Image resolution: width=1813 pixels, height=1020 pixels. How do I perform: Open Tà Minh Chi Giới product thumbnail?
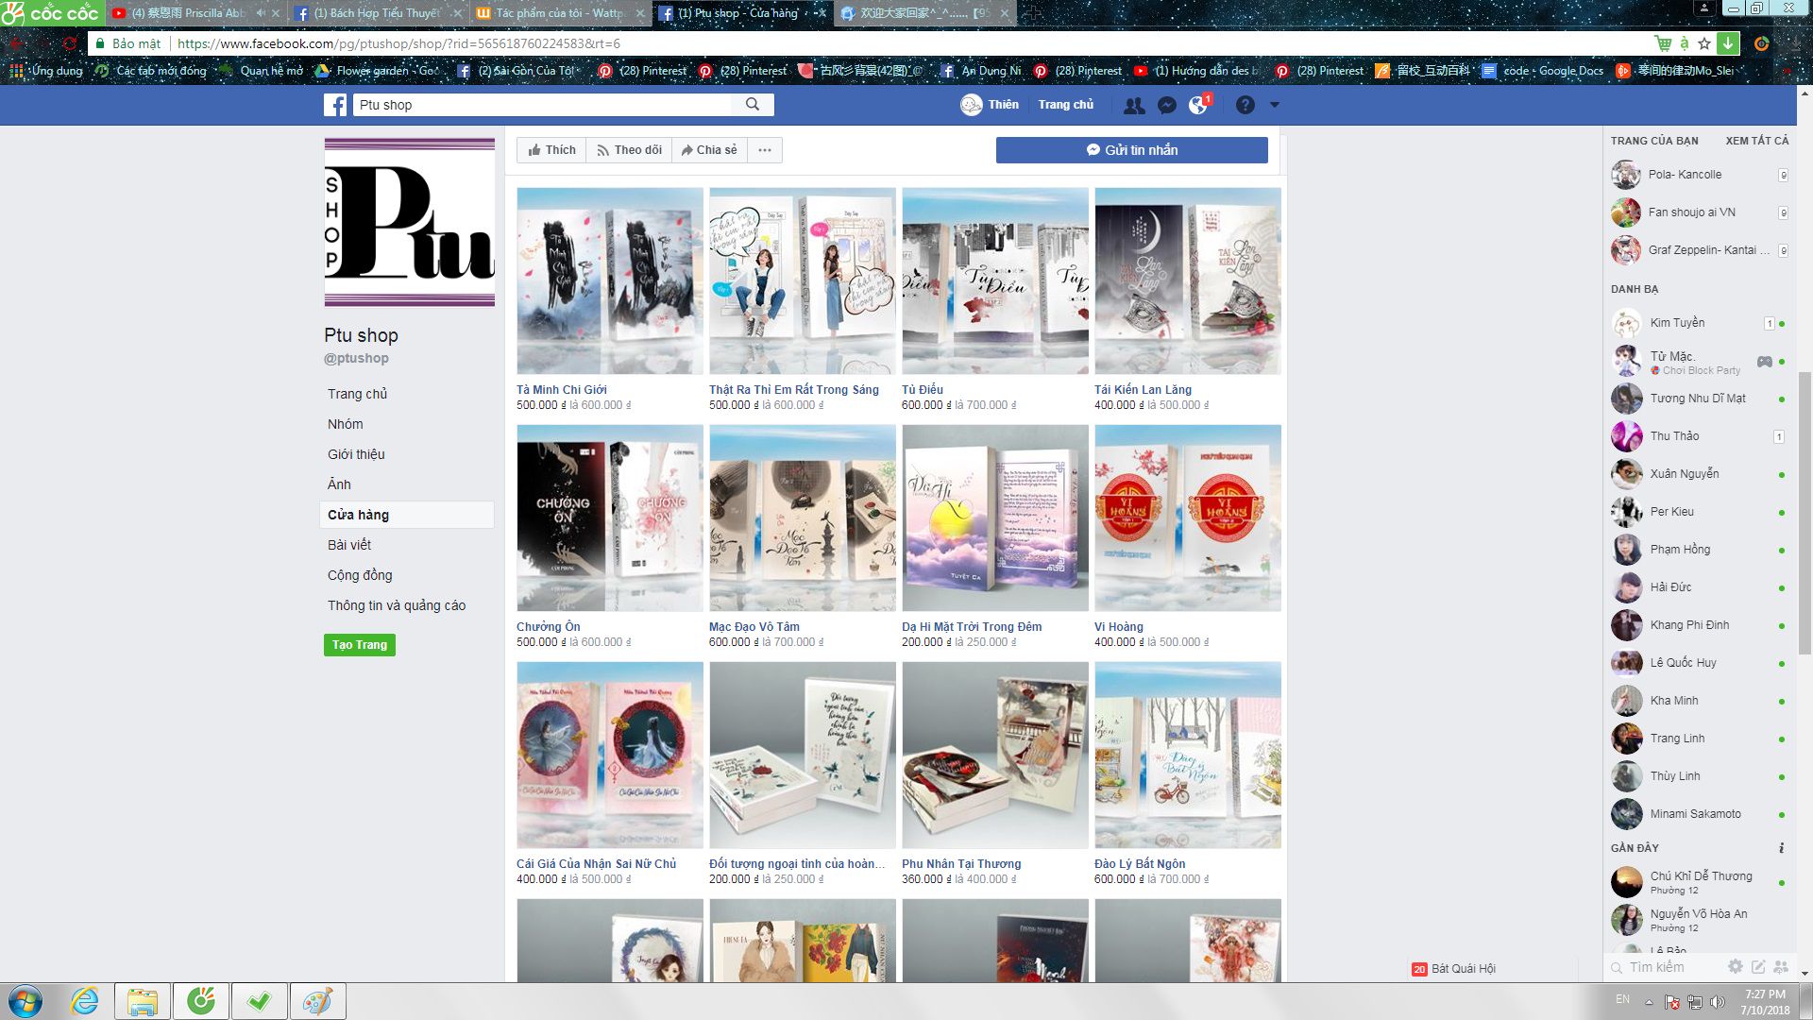pos(610,280)
